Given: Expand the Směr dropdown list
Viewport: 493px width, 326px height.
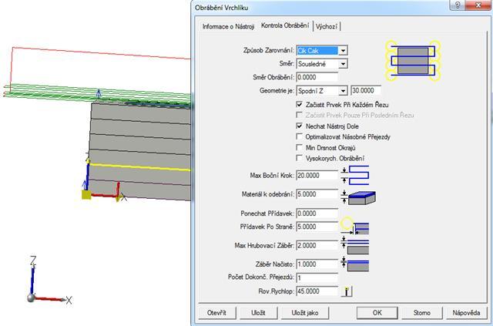Looking at the screenshot, I should (x=343, y=63).
